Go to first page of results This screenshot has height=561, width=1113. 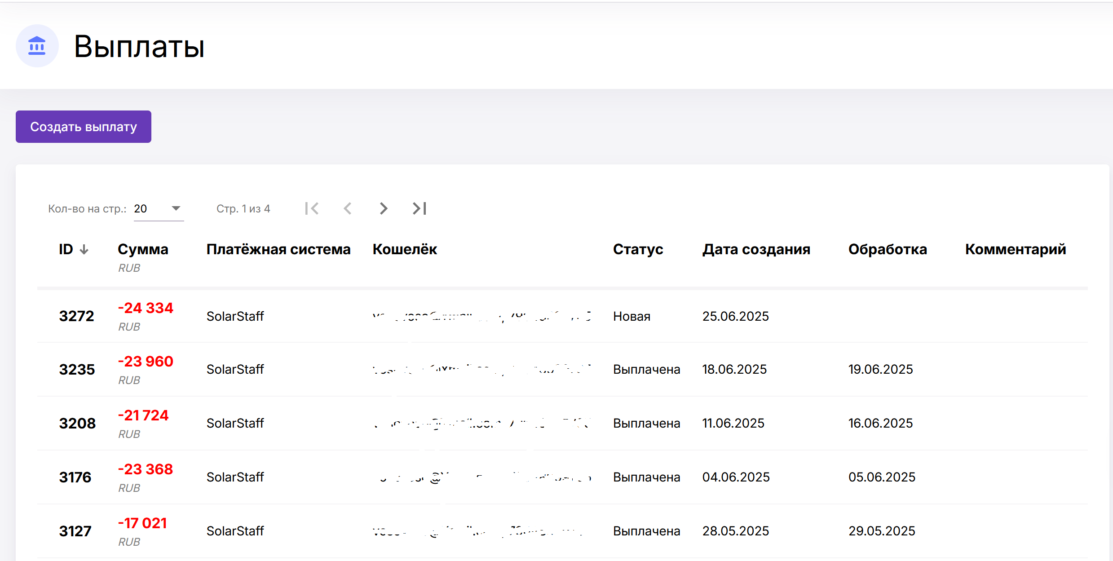pyautogui.click(x=312, y=208)
